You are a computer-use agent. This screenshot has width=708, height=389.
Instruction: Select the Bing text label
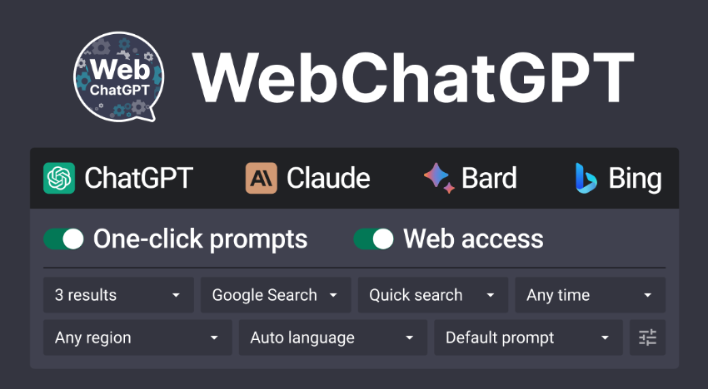click(x=635, y=179)
